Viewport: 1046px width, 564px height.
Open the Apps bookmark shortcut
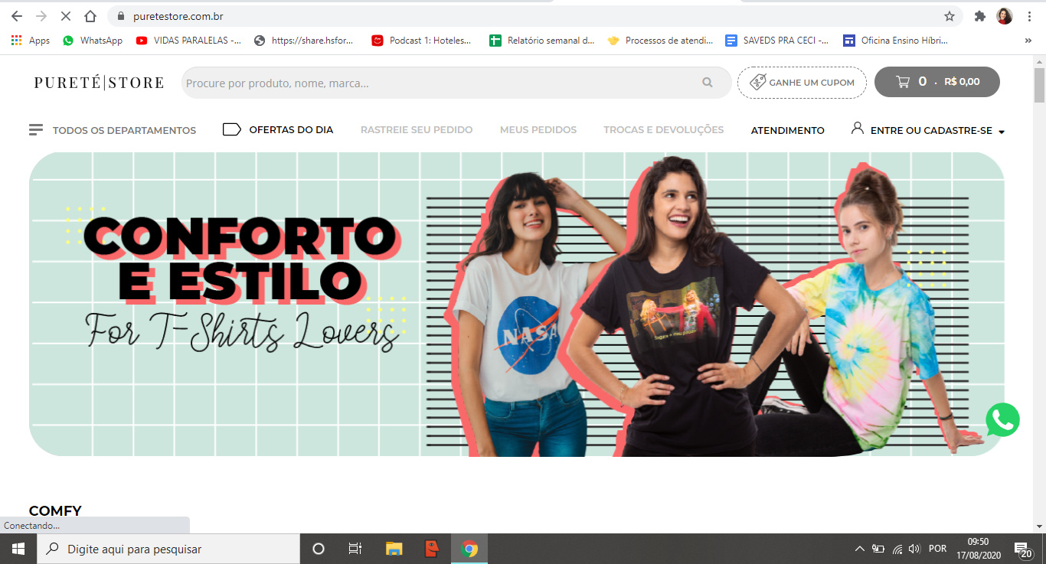[x=31, y=41]
